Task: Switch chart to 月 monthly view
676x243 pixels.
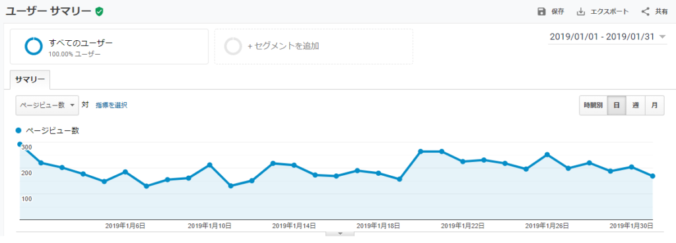Action: point(654,105)
